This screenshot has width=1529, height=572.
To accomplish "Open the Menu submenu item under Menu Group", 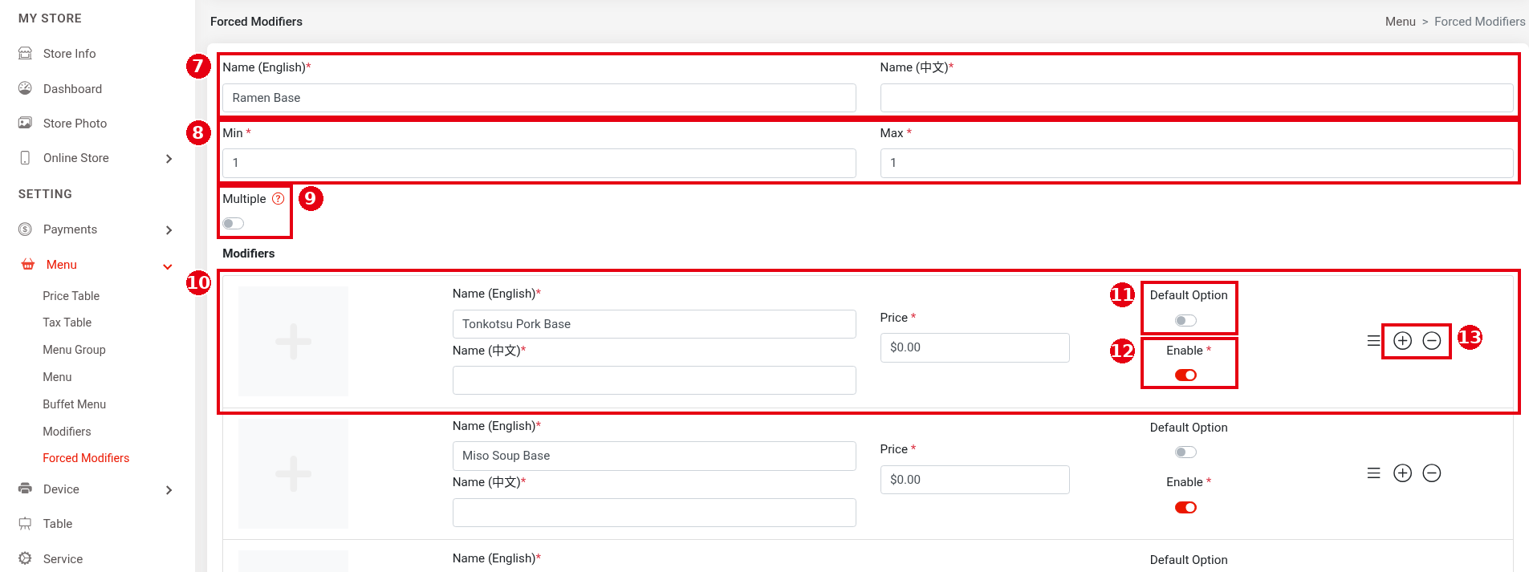I will click(57, 377).
